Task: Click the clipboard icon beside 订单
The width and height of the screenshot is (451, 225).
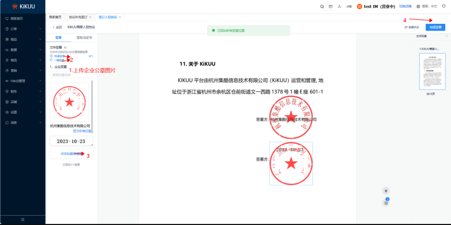Action: click(7, 29)
